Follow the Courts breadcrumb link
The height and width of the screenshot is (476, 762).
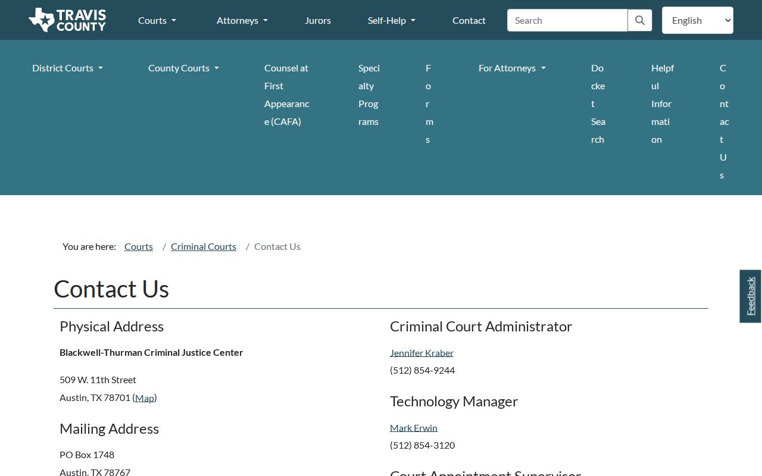139,246
